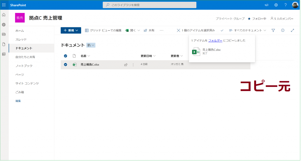
Task: Click the settings gear icon
Action: tap(276, 5)
